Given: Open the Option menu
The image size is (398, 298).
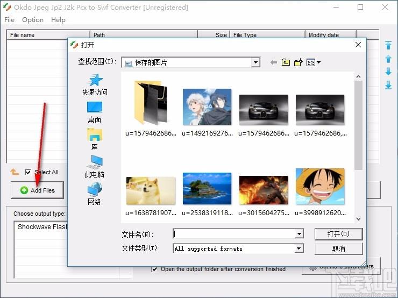Looking at the screenshot, I should coord(33,20).
